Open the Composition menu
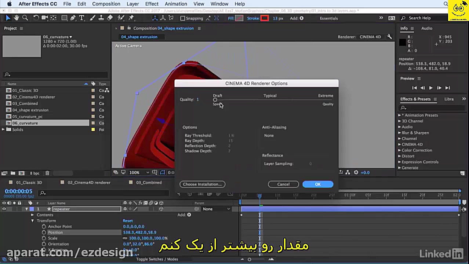Viewport: 469px width, 264px height. point(106,4)
